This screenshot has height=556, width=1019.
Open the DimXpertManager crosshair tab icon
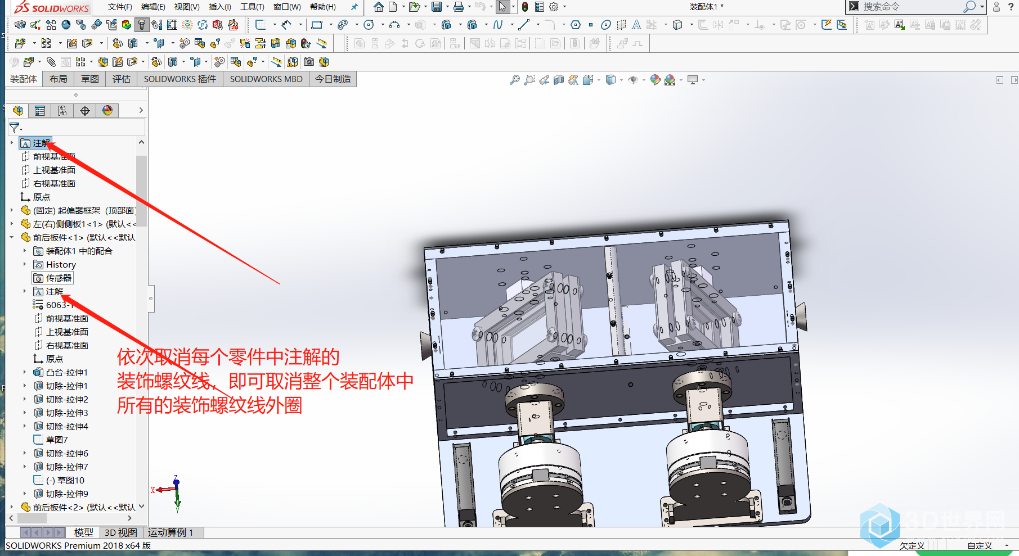(85, 111)
